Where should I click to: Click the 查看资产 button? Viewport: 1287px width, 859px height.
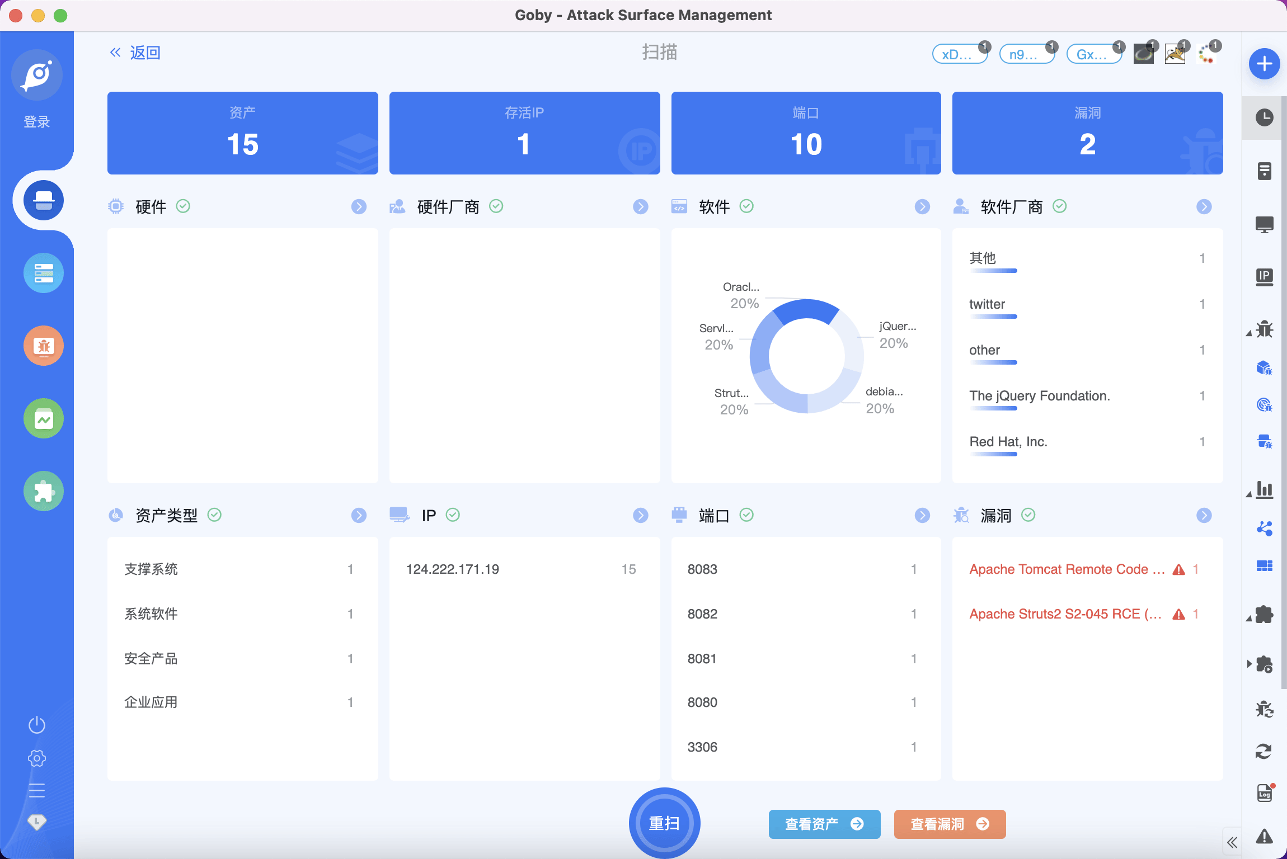click(x=824, y=824)
